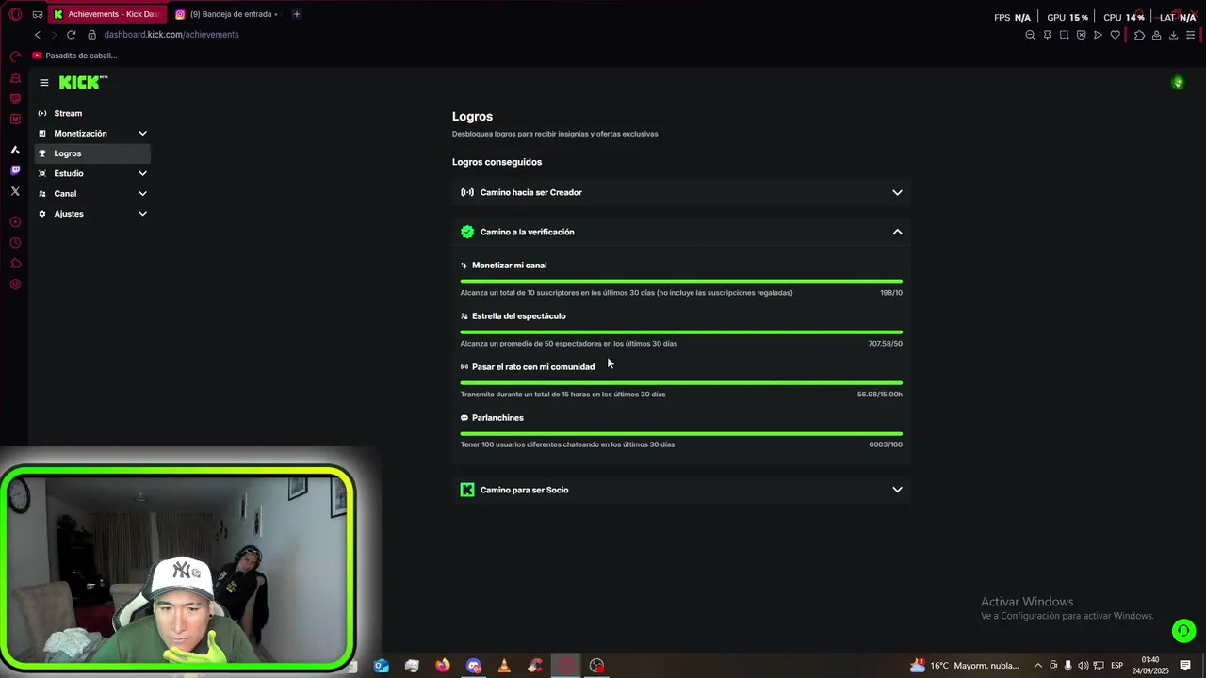Open the green profile avatar
Screen dimensions: 1206x678
tap(1178, 83)
